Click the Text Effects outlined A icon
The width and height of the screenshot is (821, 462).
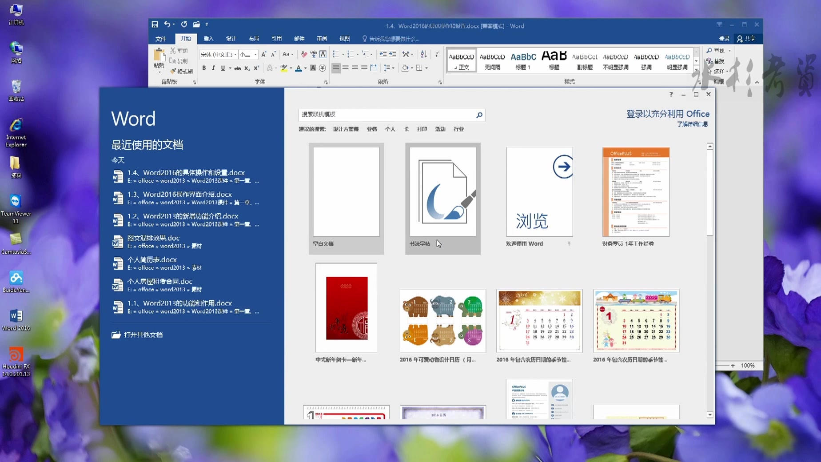click(x=270, y=68)
